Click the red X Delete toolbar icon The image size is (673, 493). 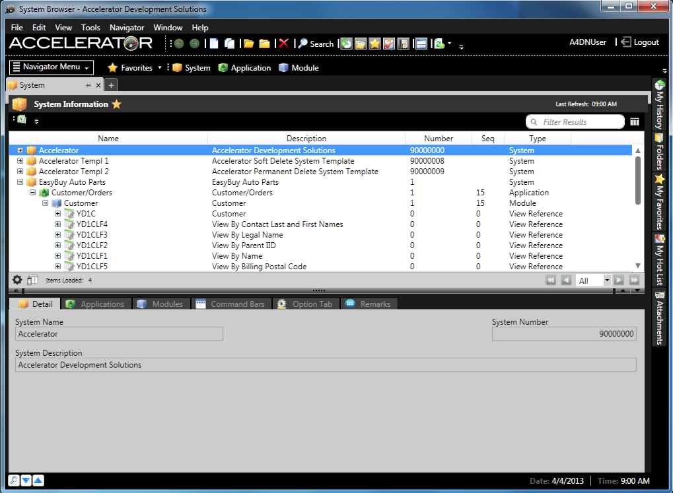(284, 44)
